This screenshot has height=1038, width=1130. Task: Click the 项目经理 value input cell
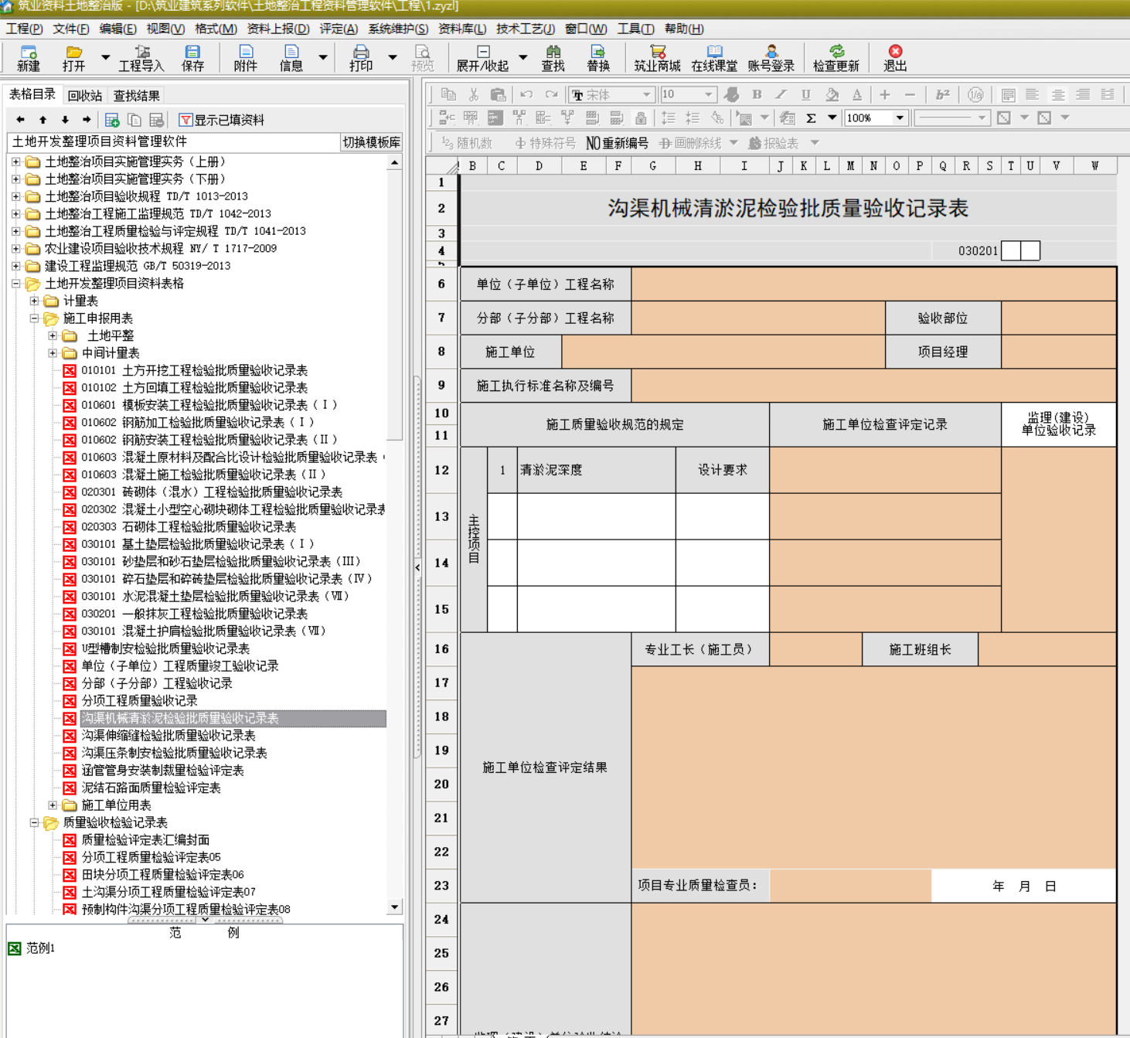[x=1058, y=352]
